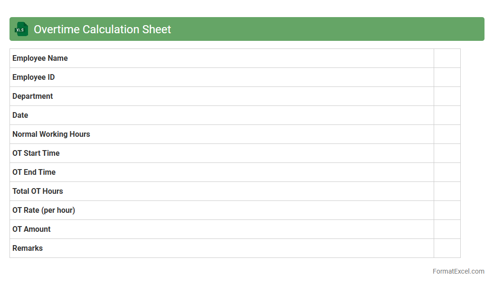Click the blank value cell for Date

point(447,115)
